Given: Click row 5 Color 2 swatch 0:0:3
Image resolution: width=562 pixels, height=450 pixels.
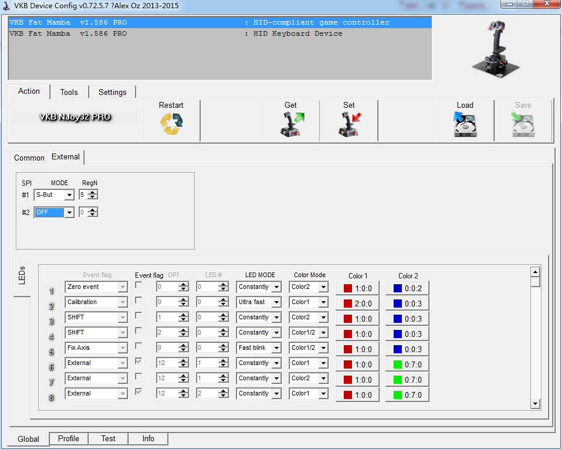Looking at the screenshot, I should point(407,349).
